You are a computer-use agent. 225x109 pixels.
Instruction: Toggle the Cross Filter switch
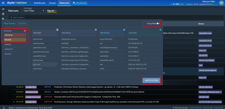point(158,23)
